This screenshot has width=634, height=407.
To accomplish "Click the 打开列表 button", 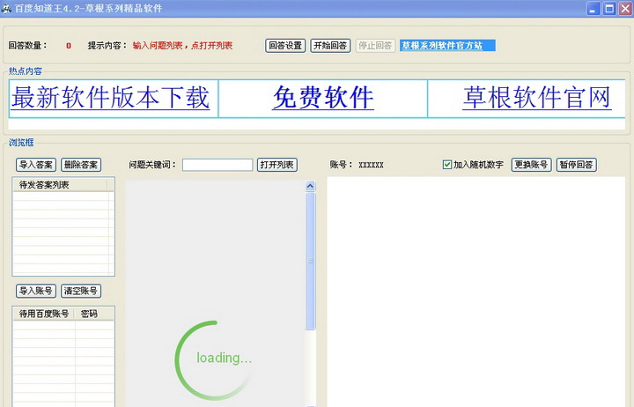I will (277, 165).
